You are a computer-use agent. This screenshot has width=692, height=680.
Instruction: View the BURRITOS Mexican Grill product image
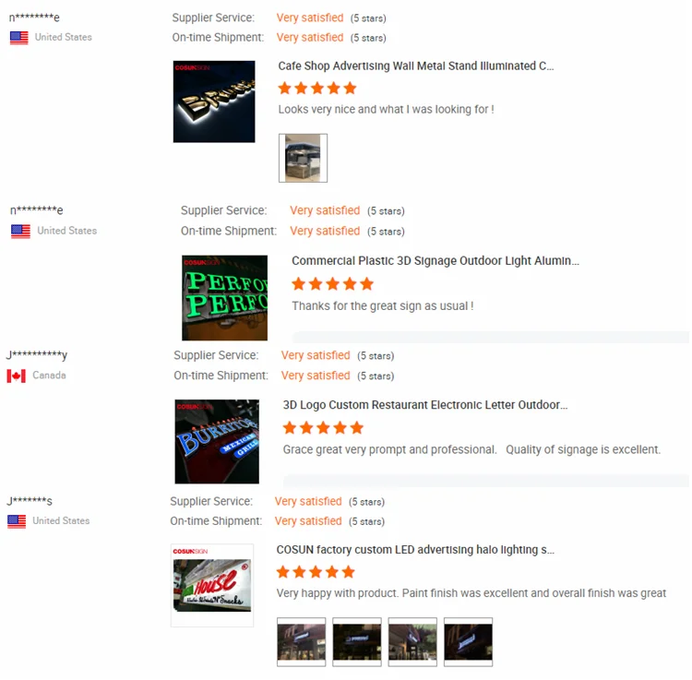(217, 441)
